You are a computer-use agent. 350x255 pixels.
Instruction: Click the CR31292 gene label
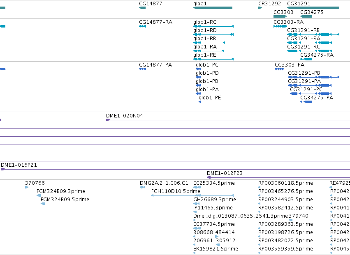269,4
